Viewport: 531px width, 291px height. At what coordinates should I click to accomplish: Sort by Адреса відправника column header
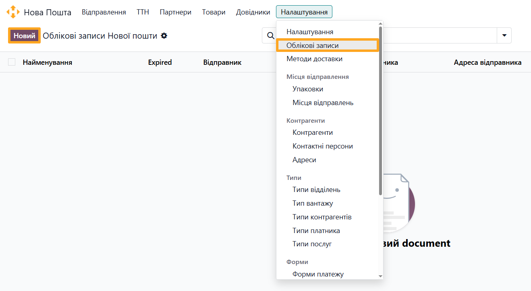487,62
